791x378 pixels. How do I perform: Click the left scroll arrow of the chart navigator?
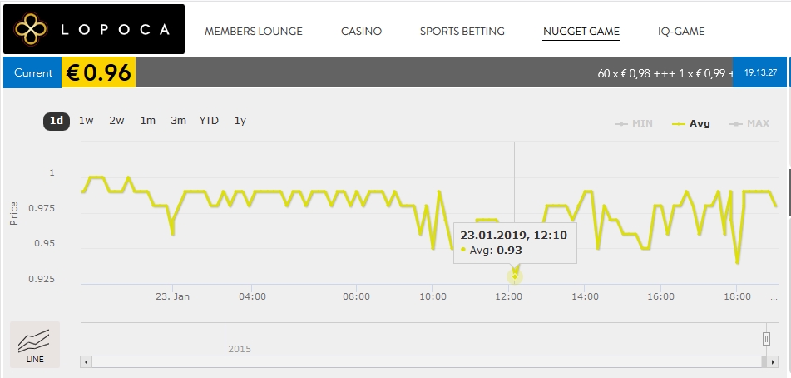86,362
